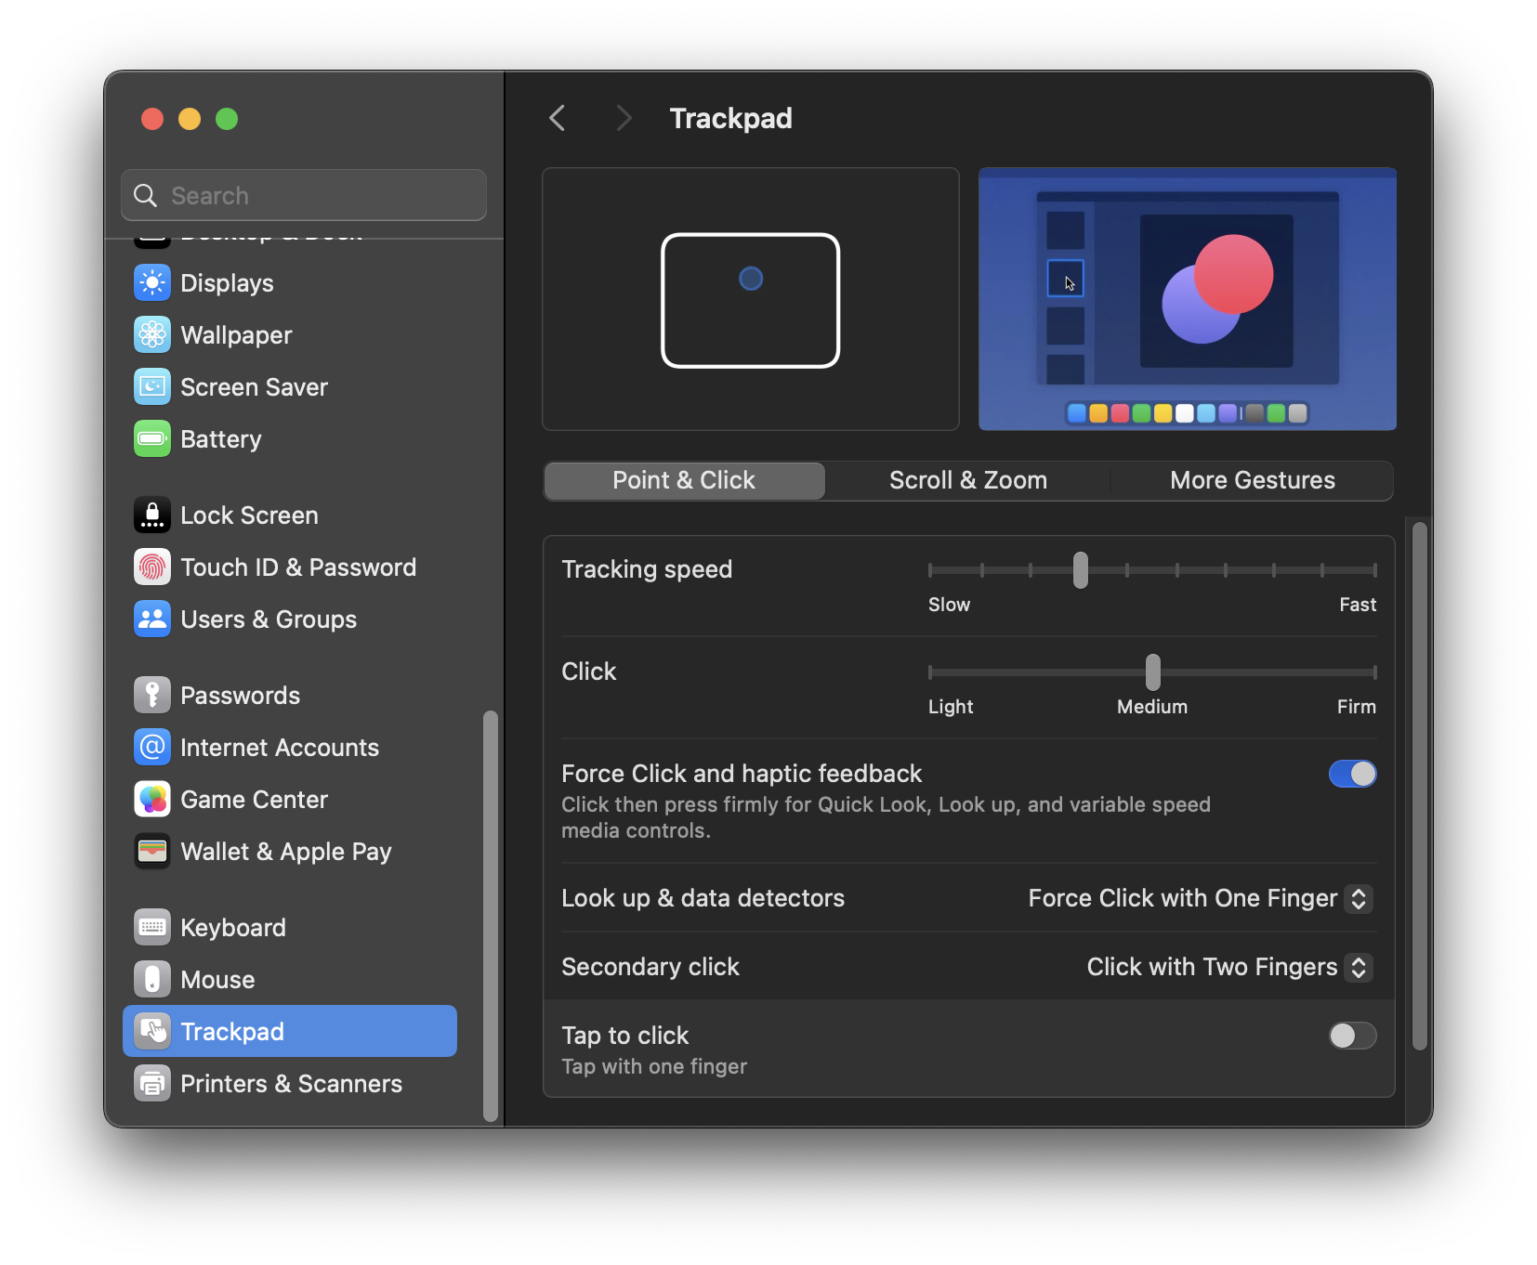The height and width of the screenshot is (1265, 1537).
Task: Turn off Force Click and haptic feedback
Action: pyautogui.click(x=1352, y=774)
